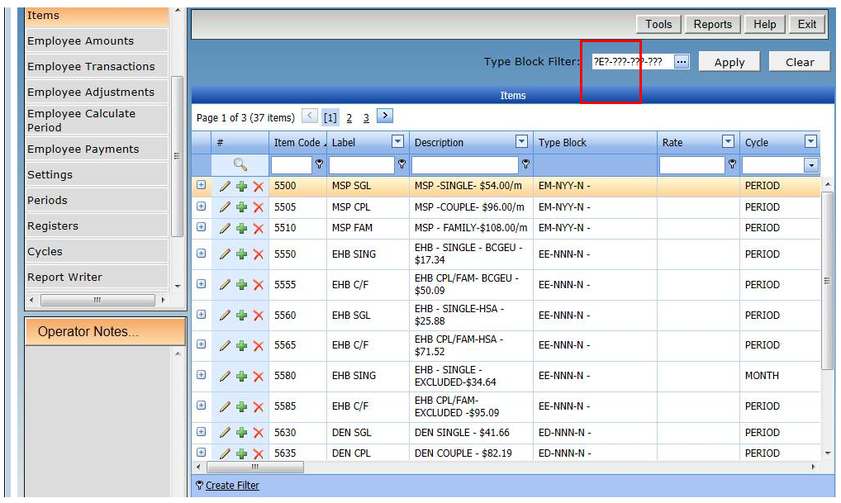The image size is (841, 503).
Task: Open the Periods section in the sidebar
Action: click(x=97, y=201)
